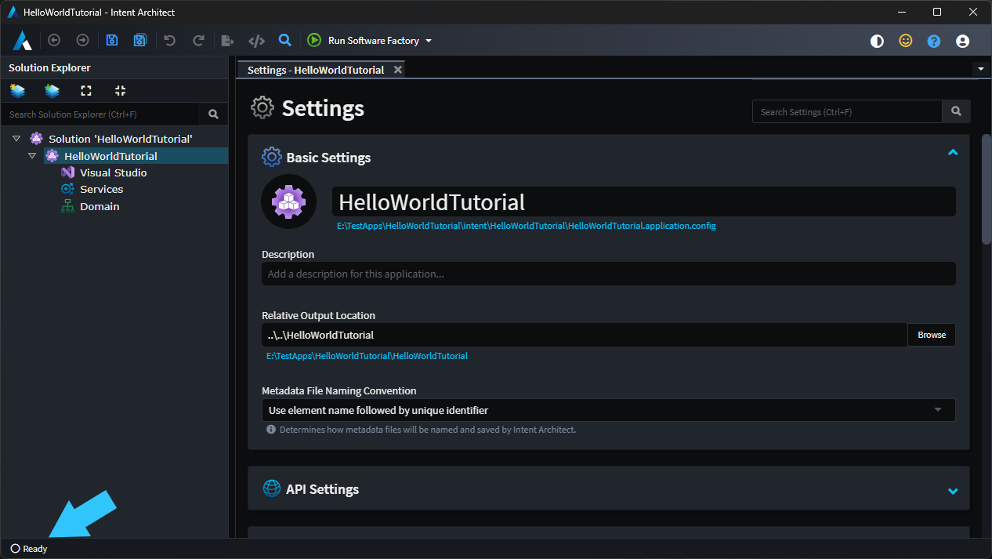Open the Run Software Factory dropdown arrow
The height and width of the screenshot is (559, 992).
pos(429,41)
